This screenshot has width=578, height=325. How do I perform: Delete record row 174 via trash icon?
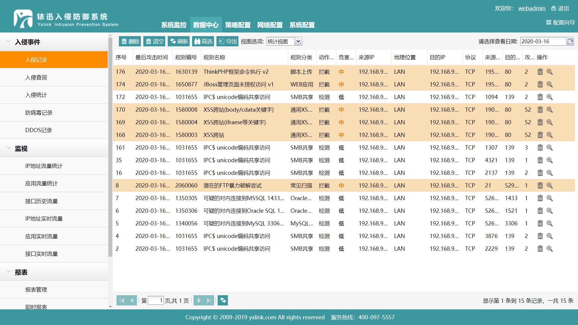[x=540, y=84]
